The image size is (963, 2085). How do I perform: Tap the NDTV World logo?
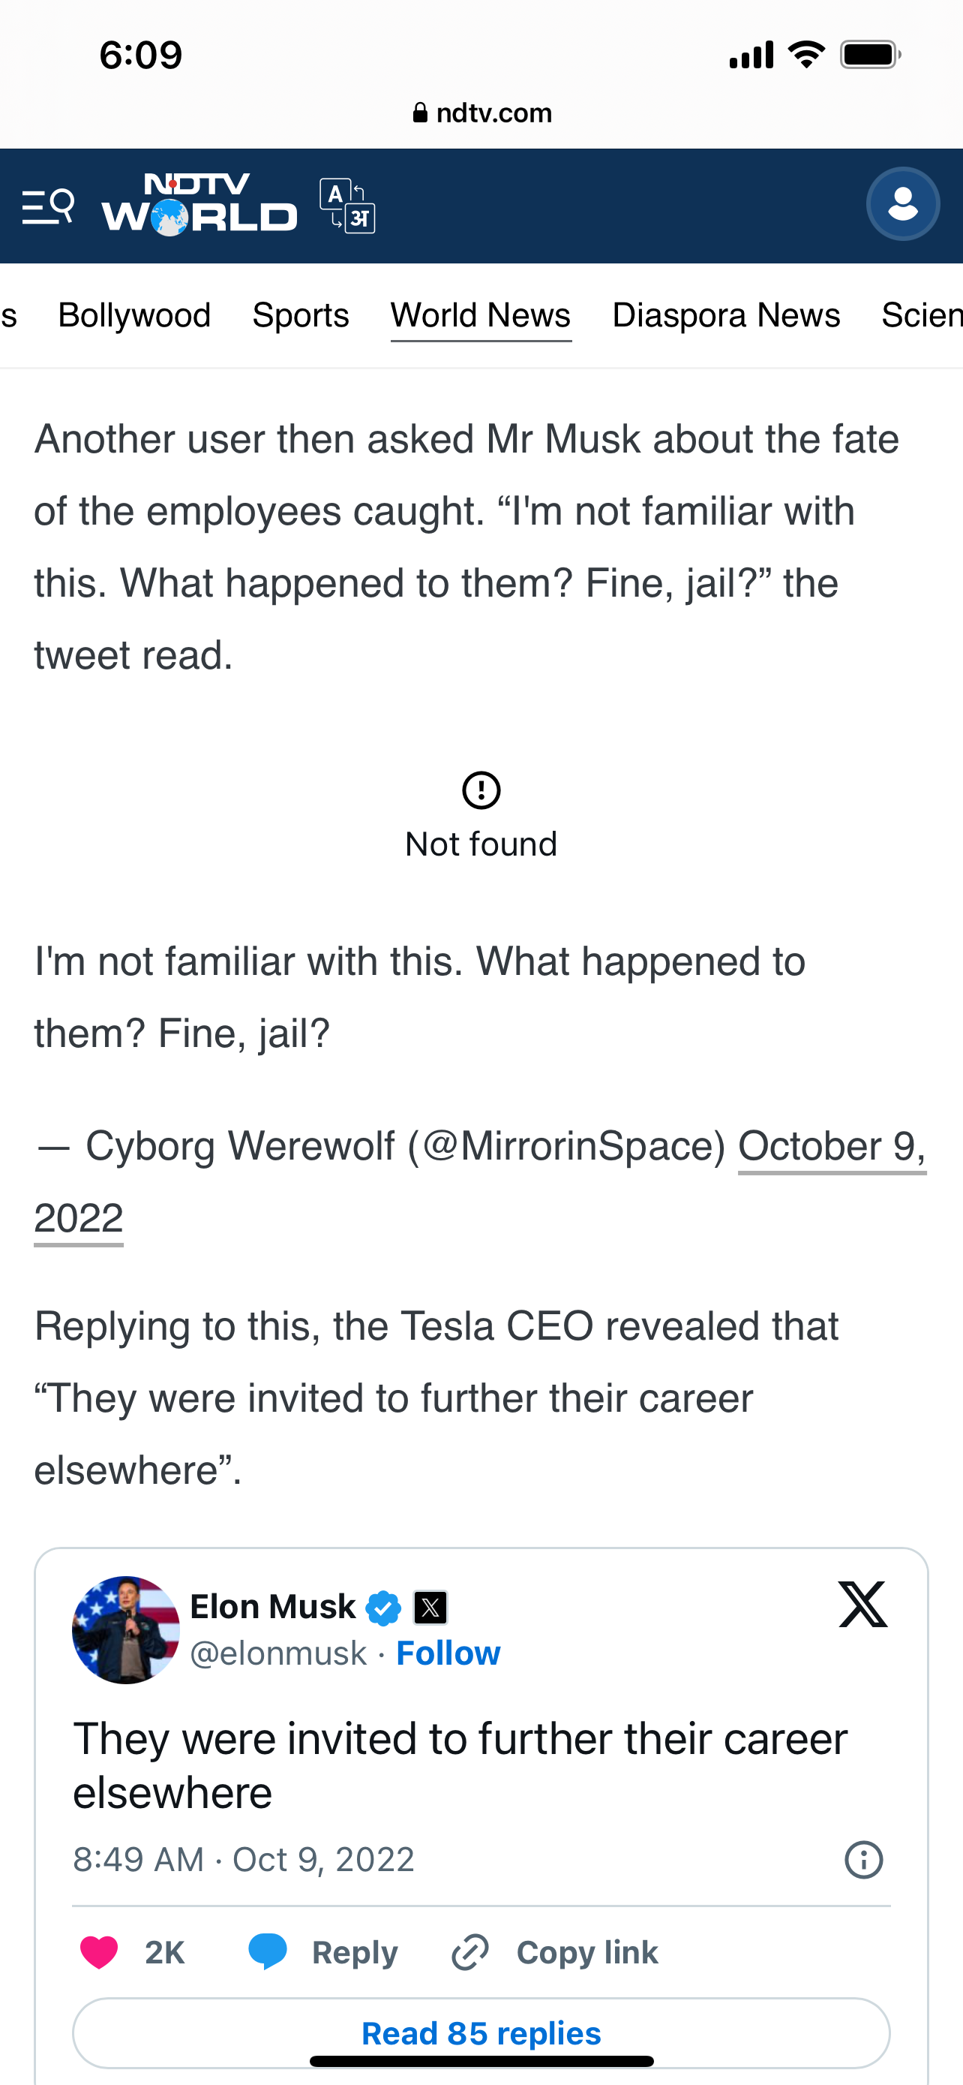pyautogui.click(x=199, y=206)
